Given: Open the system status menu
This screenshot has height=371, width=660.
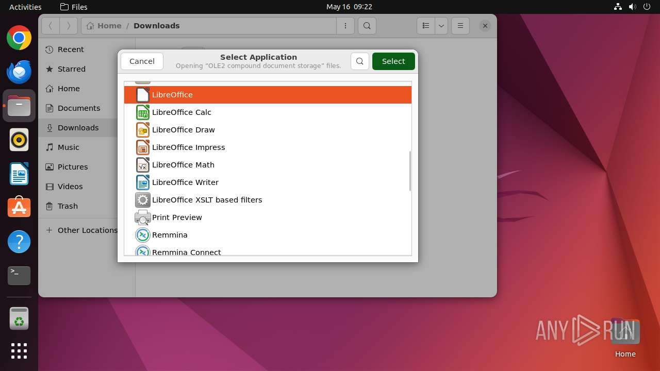Looking at the screenshot, I should 632,7.
